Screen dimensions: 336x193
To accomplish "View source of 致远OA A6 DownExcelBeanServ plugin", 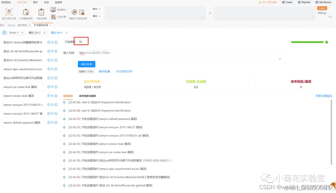I will tap(56, 60).
